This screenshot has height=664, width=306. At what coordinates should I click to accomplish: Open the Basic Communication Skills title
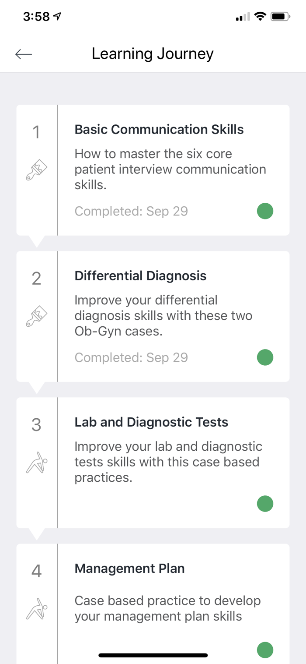[x=159, y=130]
